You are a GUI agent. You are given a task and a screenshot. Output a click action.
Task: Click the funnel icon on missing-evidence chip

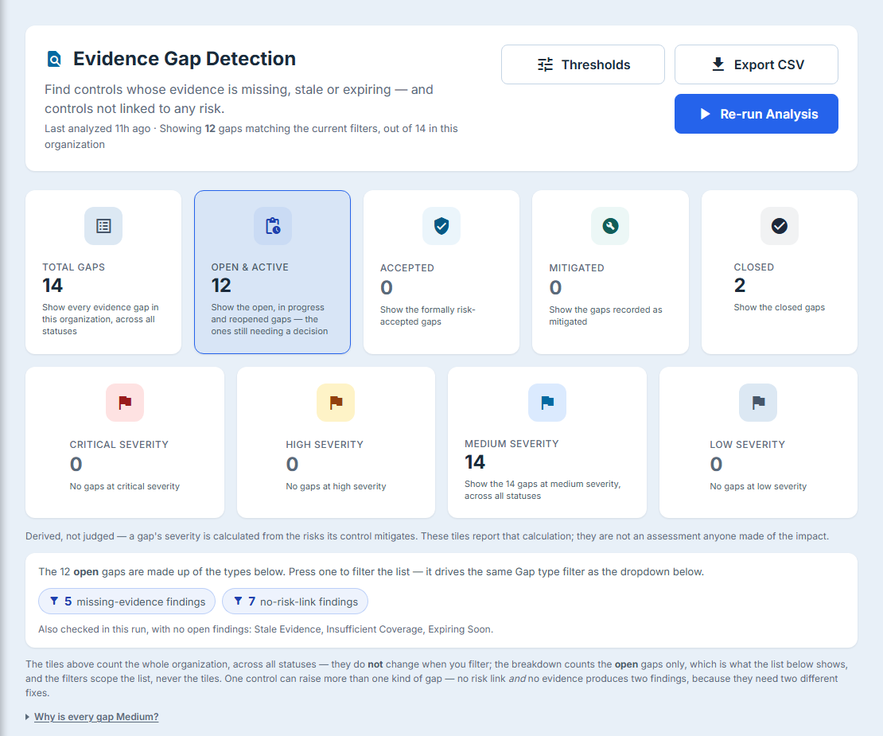point(54,602)
